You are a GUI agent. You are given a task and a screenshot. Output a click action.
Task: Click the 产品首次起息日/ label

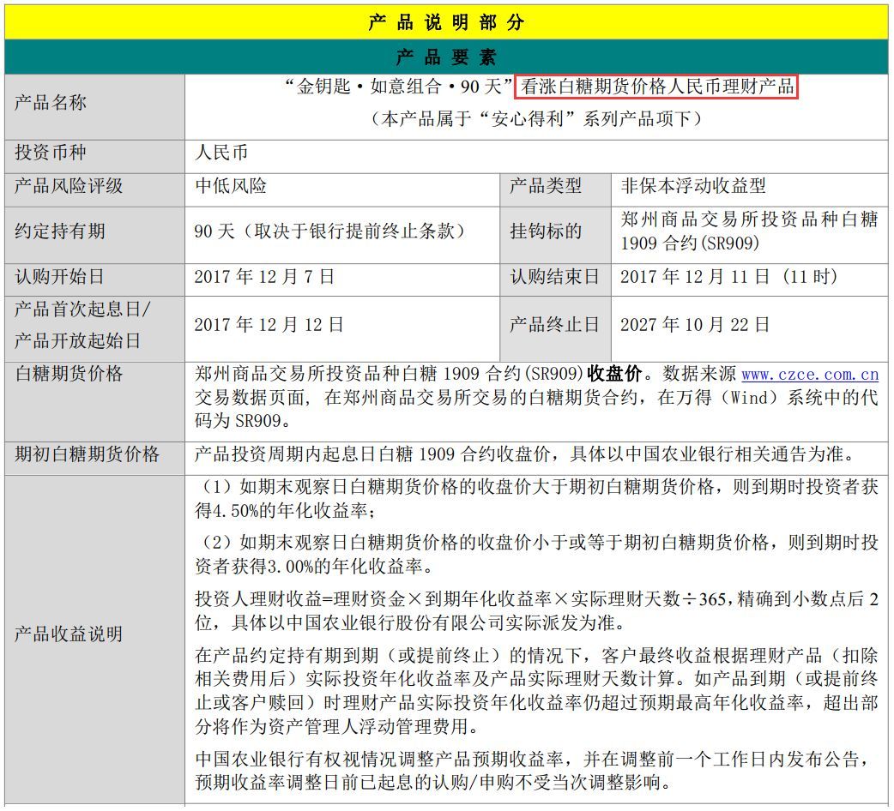pyautogui.click(x=82, y=309)
